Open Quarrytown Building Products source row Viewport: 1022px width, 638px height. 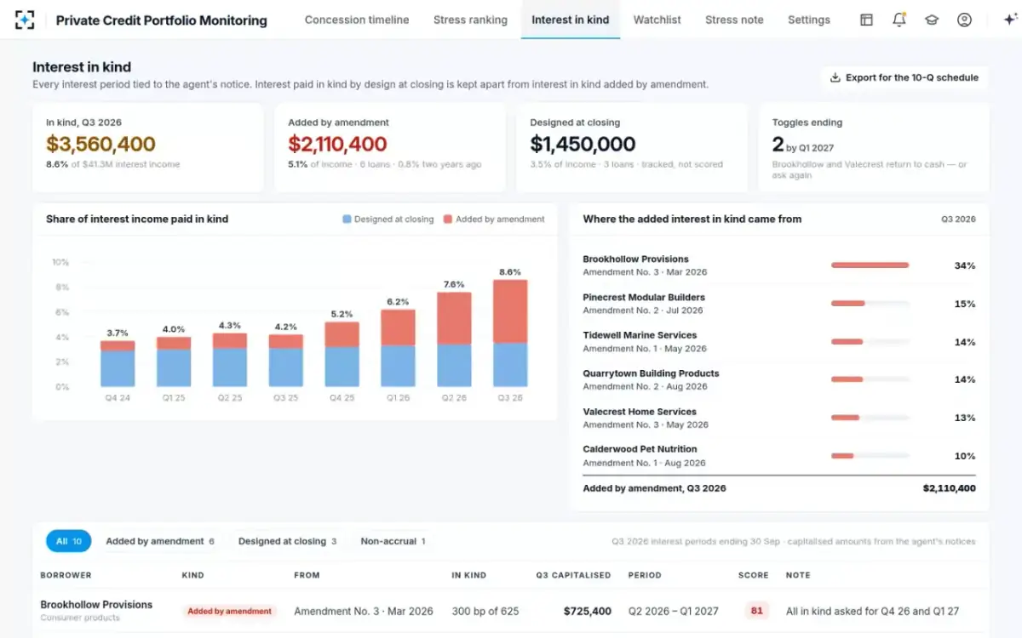[x=779, y=379]
